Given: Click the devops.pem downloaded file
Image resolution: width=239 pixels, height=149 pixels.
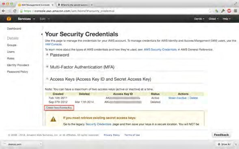Looking at the screenshot, I should pos(15,144).
